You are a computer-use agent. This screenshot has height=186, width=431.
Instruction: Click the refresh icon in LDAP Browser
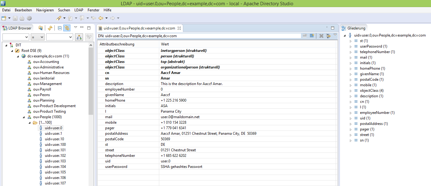point(50,28)
